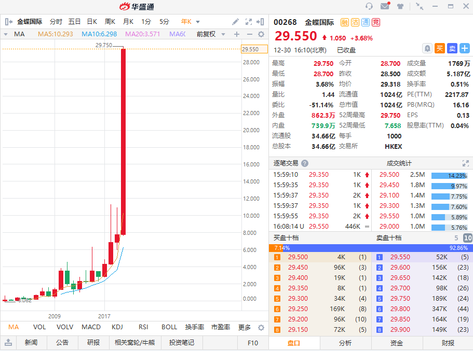Switch to the 财报 bottom tab
Screen dimensions: 473x351
pyautogui.click(x=448, y=343)
